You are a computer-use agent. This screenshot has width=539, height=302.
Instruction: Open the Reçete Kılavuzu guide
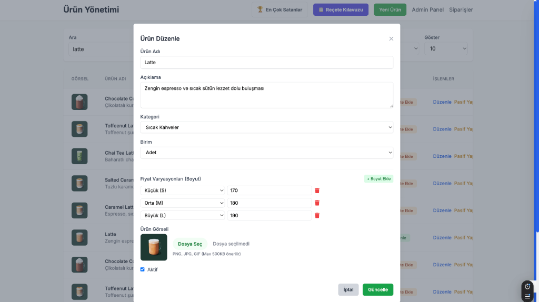(341, 9)
